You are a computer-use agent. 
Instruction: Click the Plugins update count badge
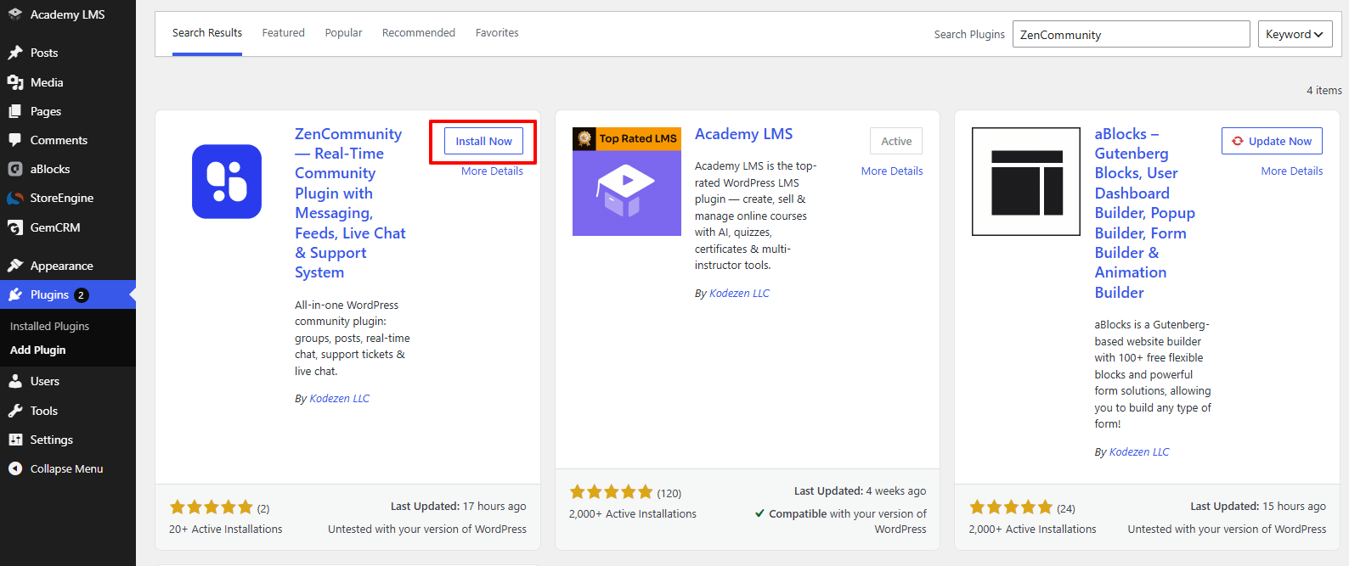tap(81, 295)
